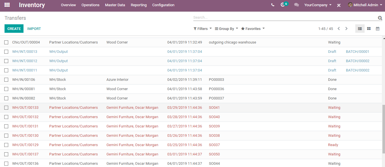Switch to calendar view
Viewport: 385px width, 167px height.
click(377, 29)
